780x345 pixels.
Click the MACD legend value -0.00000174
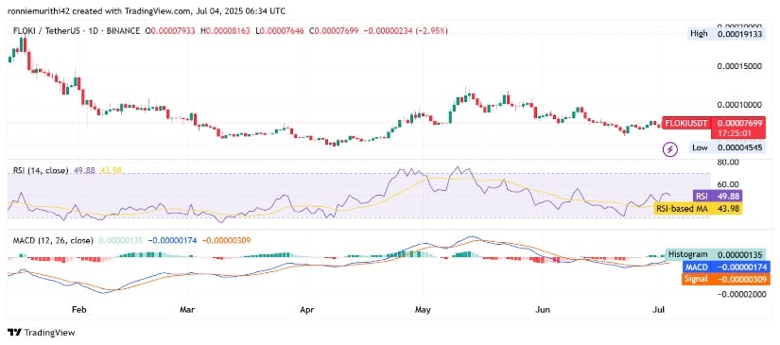[172, 241]
